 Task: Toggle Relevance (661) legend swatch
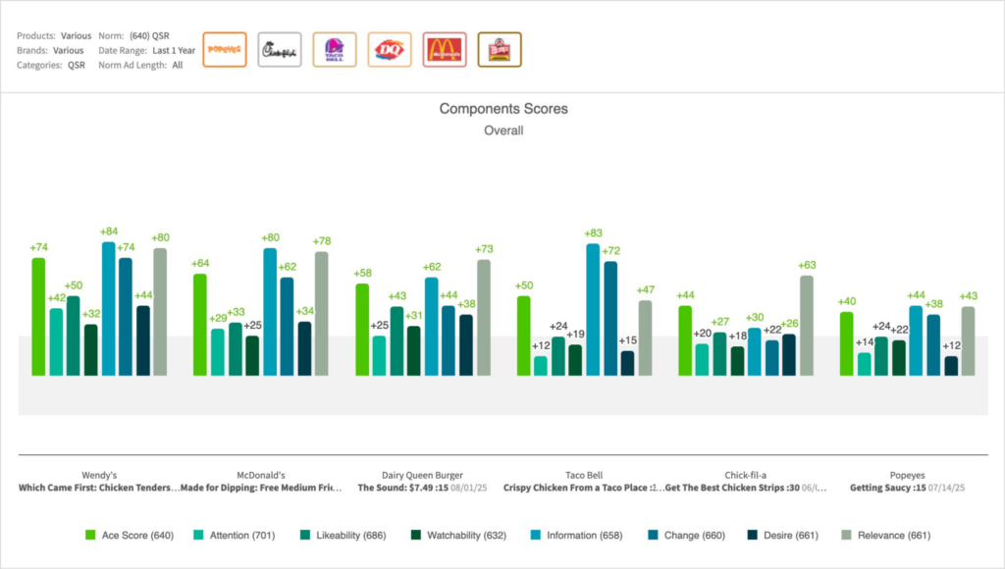(x=847, y=535)
